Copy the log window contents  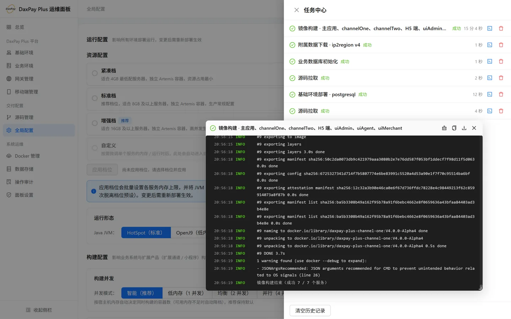(x=454, y=128)
